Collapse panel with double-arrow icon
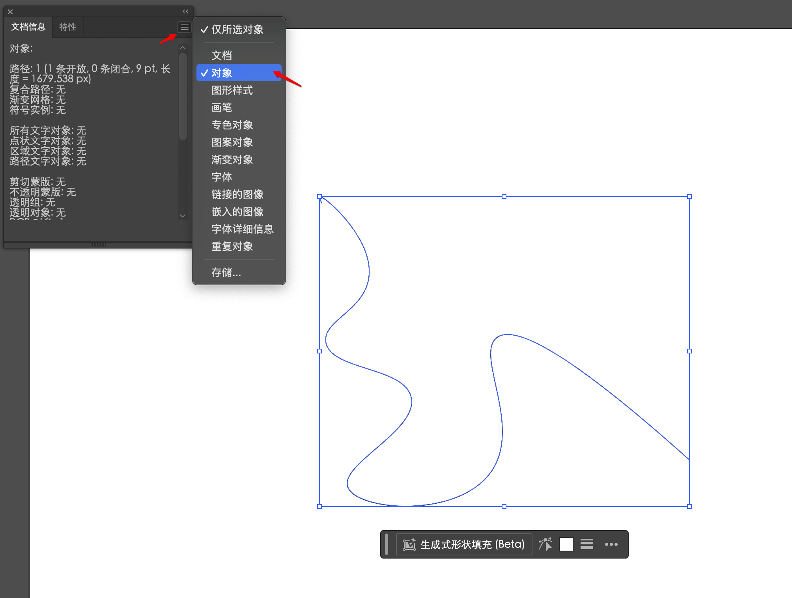792x598 pixels. pyautogui.click(x=185, y=11)
